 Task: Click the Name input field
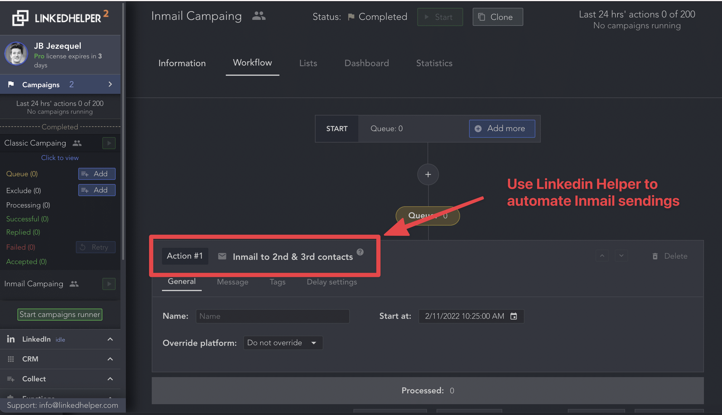pyautogui.click(x=273, y=316)
